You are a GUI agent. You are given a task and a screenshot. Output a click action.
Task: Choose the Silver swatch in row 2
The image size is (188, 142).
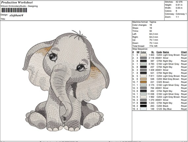point(143,58)
